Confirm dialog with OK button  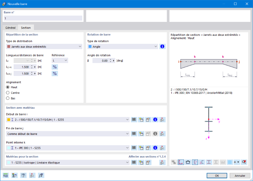(x=217, y=176)
